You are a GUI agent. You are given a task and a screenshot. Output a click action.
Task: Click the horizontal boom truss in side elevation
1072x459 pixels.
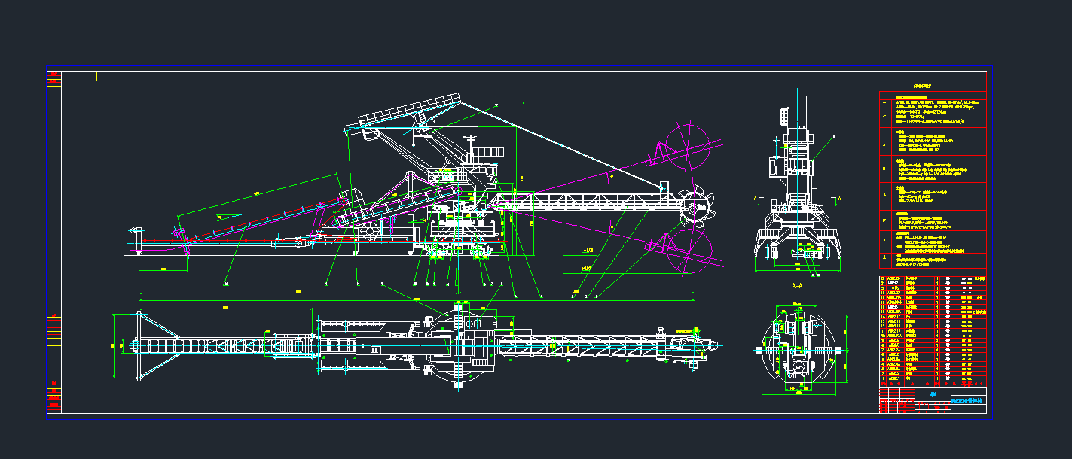pyautogui.click(x=595, y=200)
